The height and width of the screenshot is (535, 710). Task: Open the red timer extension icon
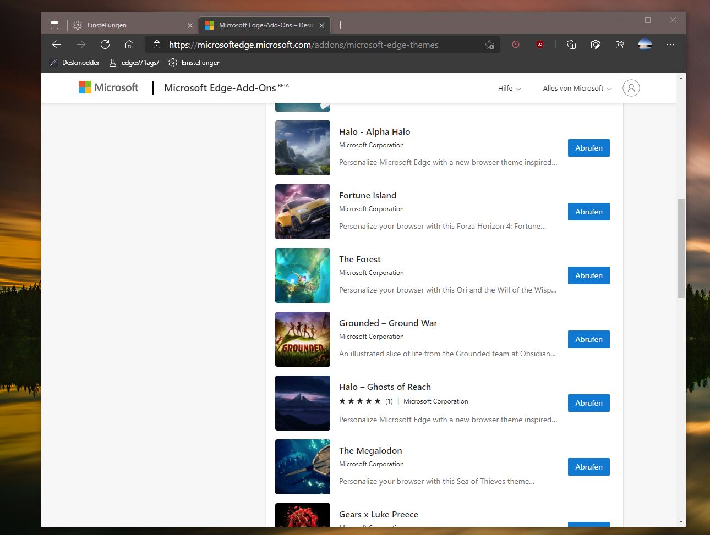point(516,45)
